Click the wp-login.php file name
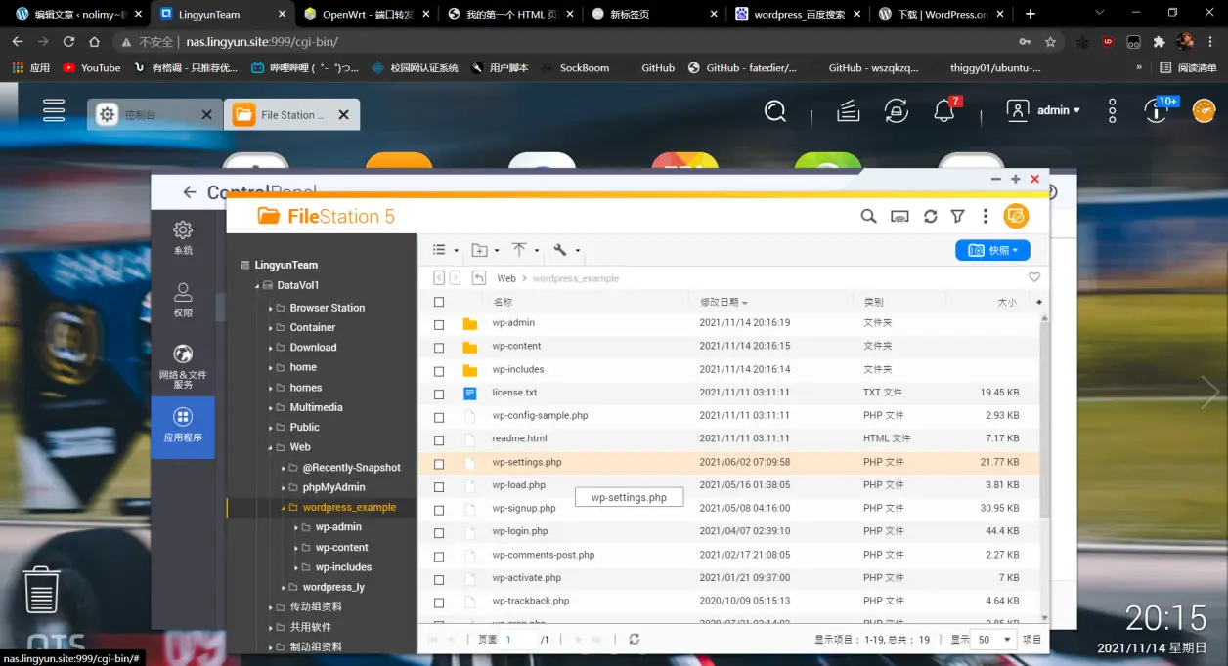 (520, 531)
